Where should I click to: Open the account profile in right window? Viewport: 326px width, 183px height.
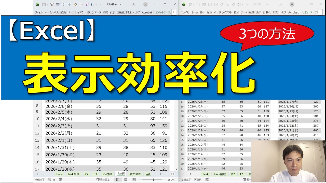292,4
